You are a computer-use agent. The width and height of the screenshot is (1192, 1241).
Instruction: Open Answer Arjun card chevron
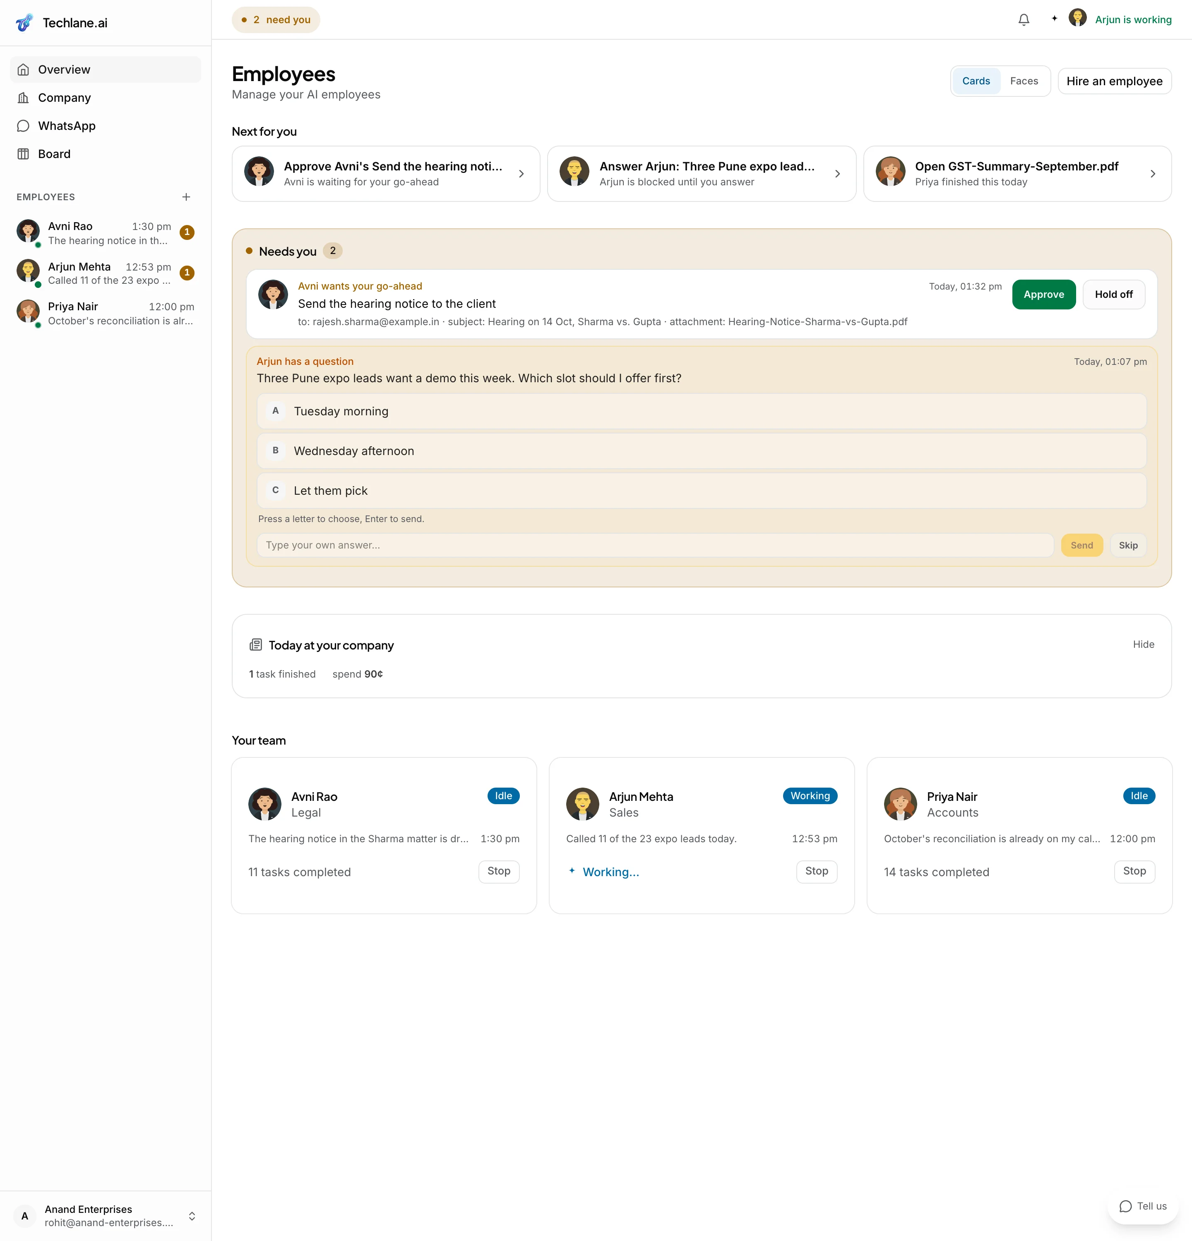[837, 173]
